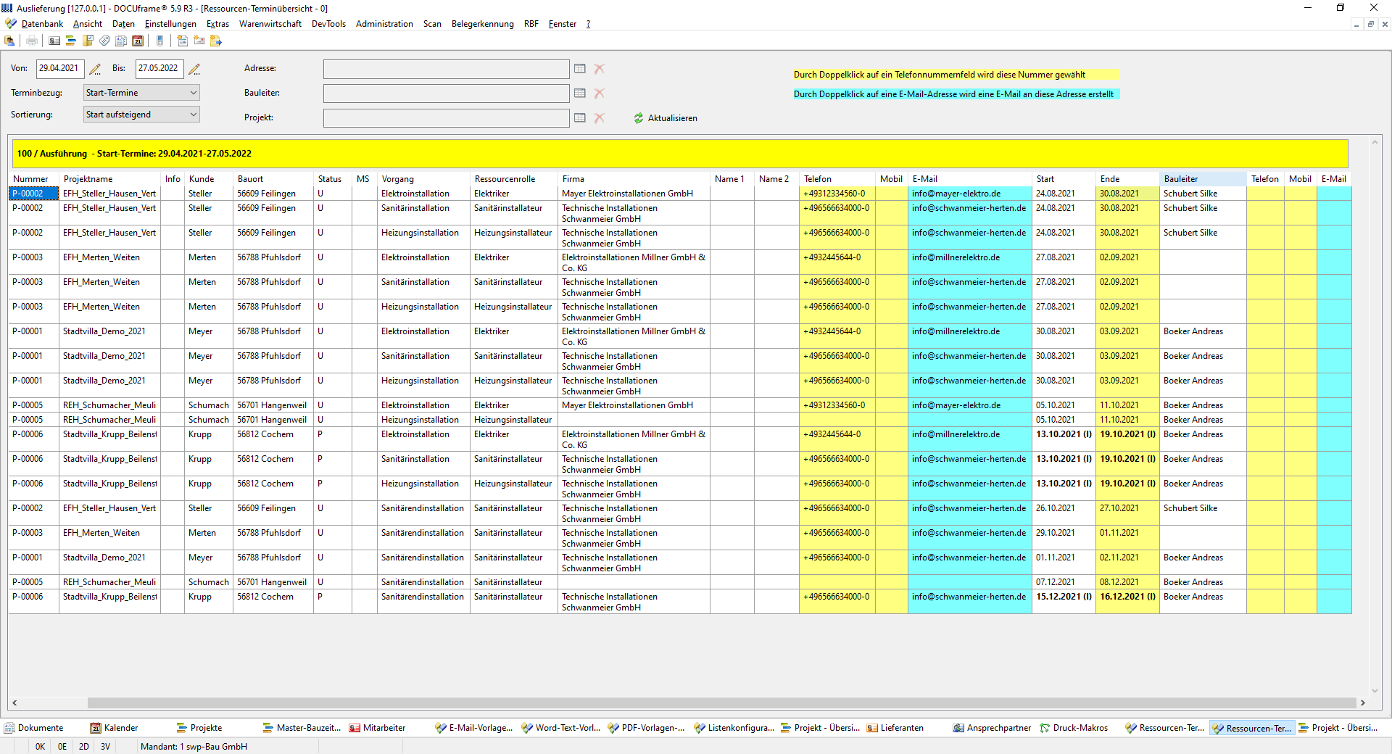
Task: Create new document via toolbar icon
Action: 183,41
